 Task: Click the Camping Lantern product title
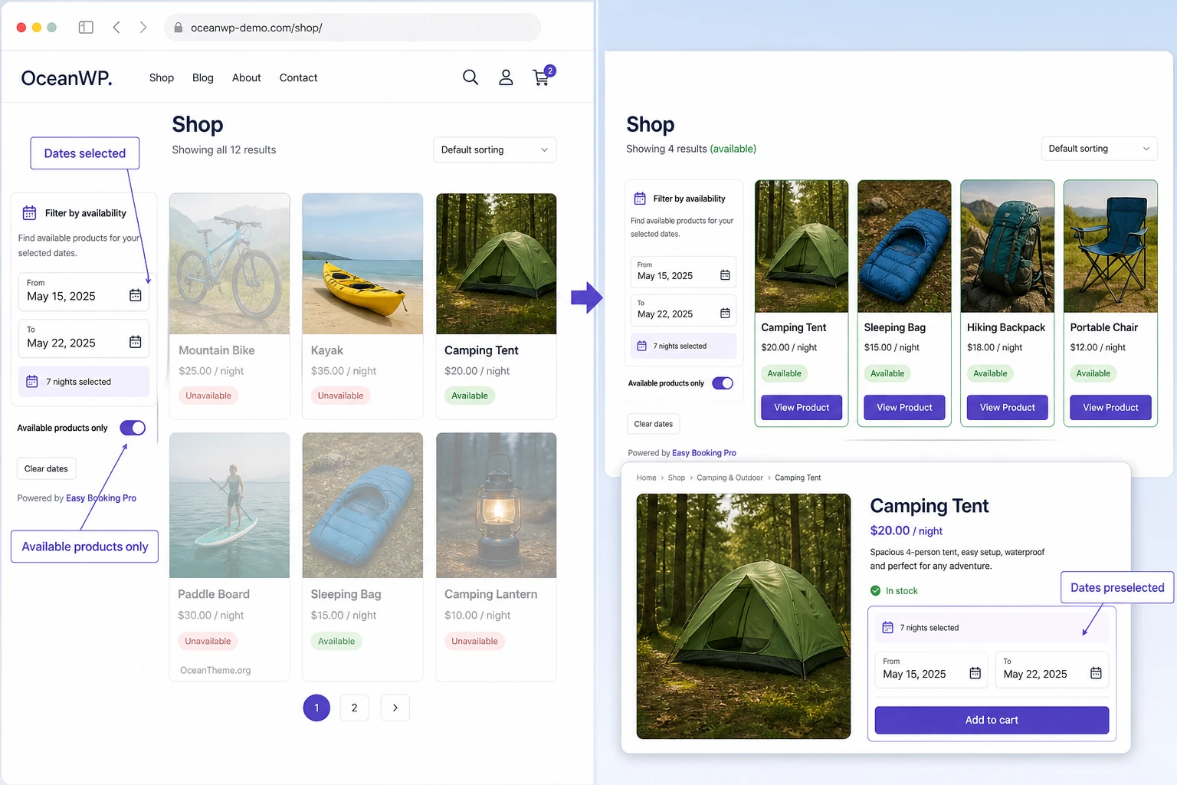[x=490, y=594]
